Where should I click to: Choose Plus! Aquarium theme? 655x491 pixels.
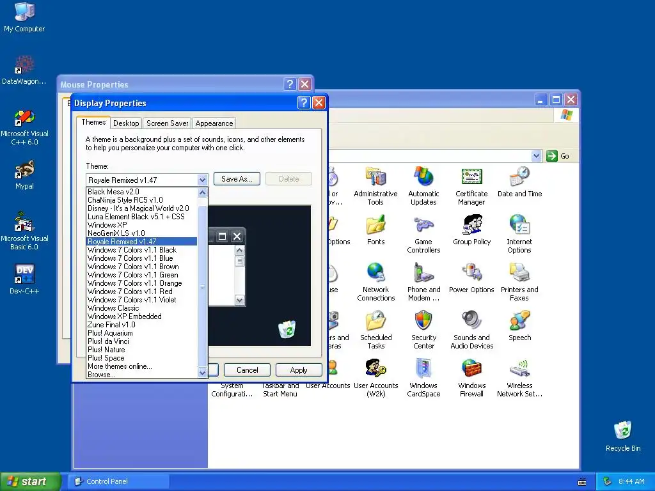(141, 333)
